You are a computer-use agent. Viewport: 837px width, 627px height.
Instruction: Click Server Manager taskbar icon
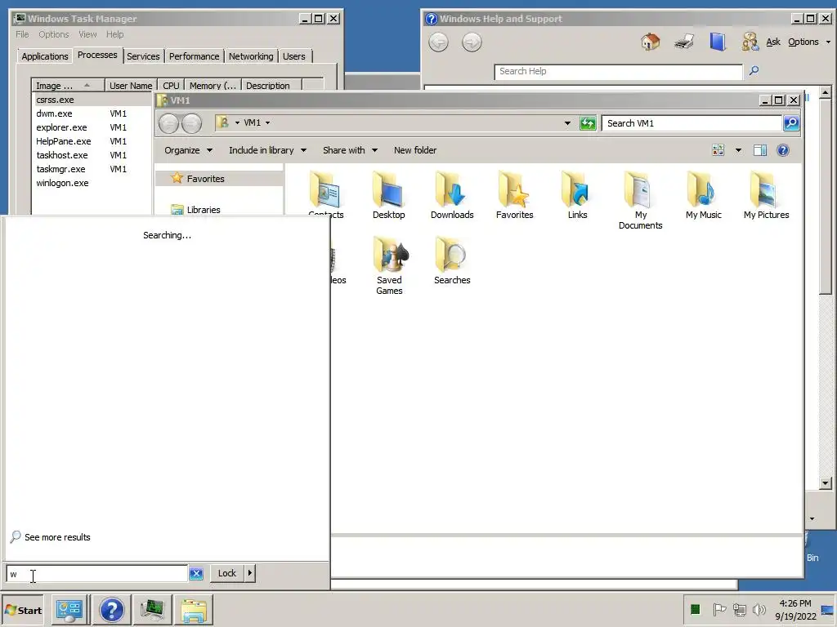tap(70, 610)
